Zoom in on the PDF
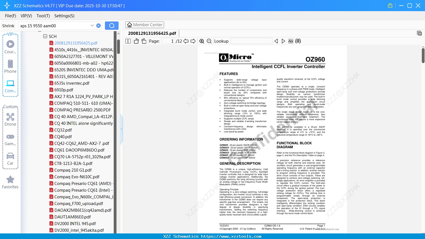The height and width of the screenshot is (239, 425). pyautogui.click(x=202, y=41)
